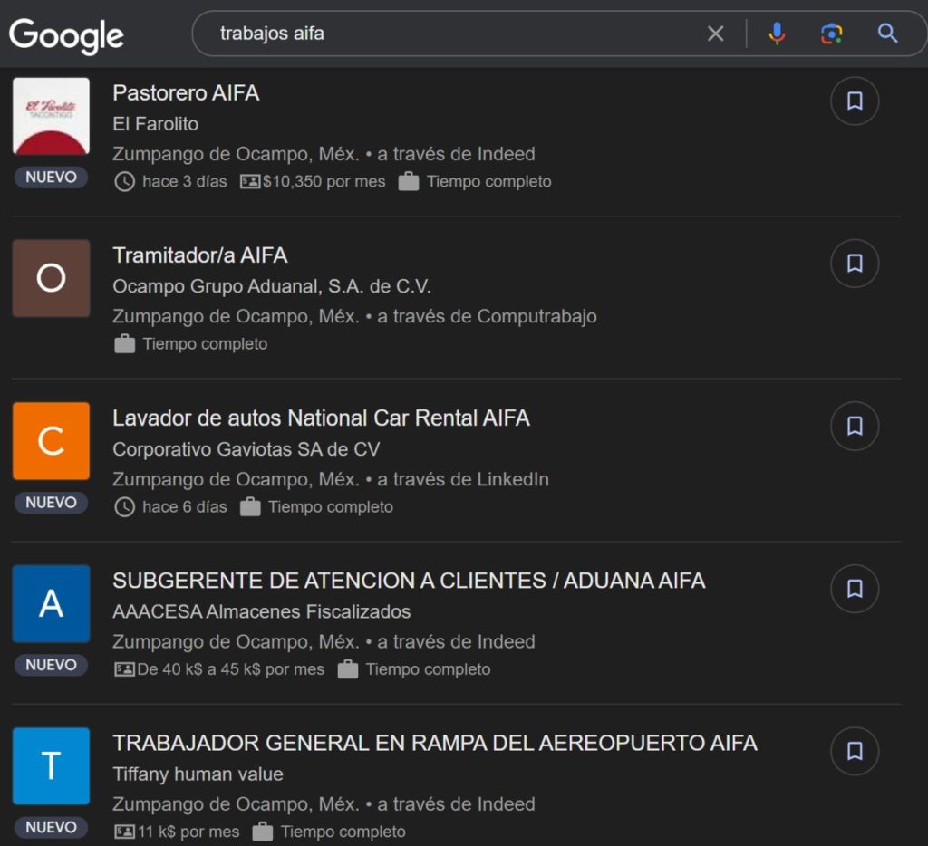928x846 pixels.
Task: Click 'De 40 k$ a 45 k$ por mes' text
Action: pos(231,669)
